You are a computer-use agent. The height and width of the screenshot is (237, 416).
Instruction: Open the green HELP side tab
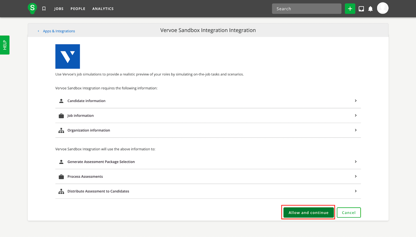pos(5,45)
